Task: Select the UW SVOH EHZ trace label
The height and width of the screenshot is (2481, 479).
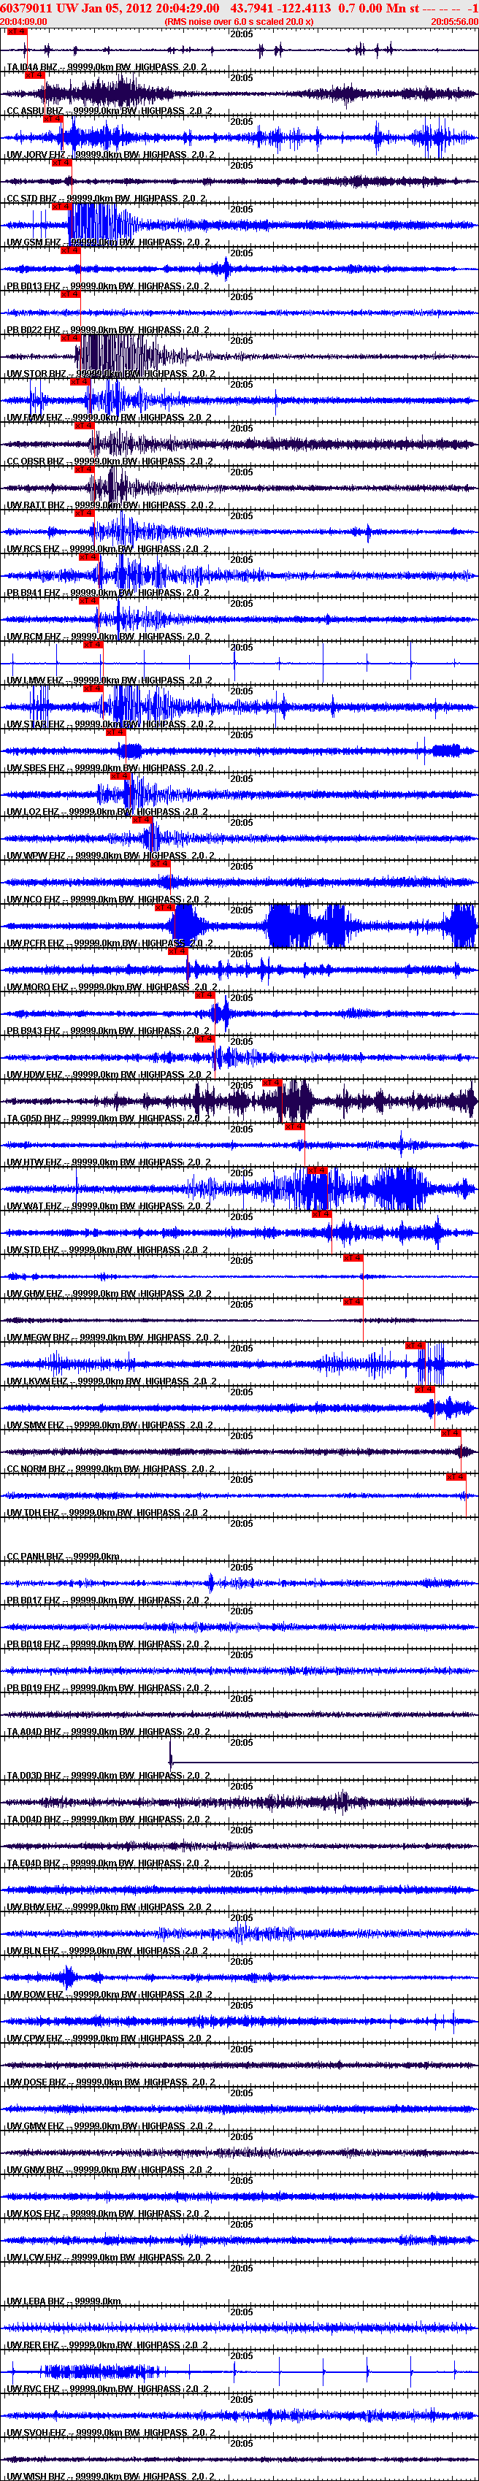Action: (x=110, y=2433)
